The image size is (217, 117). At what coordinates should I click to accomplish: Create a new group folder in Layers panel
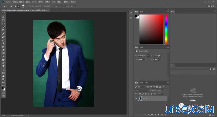pyautogui.click(x=159, y=115)
